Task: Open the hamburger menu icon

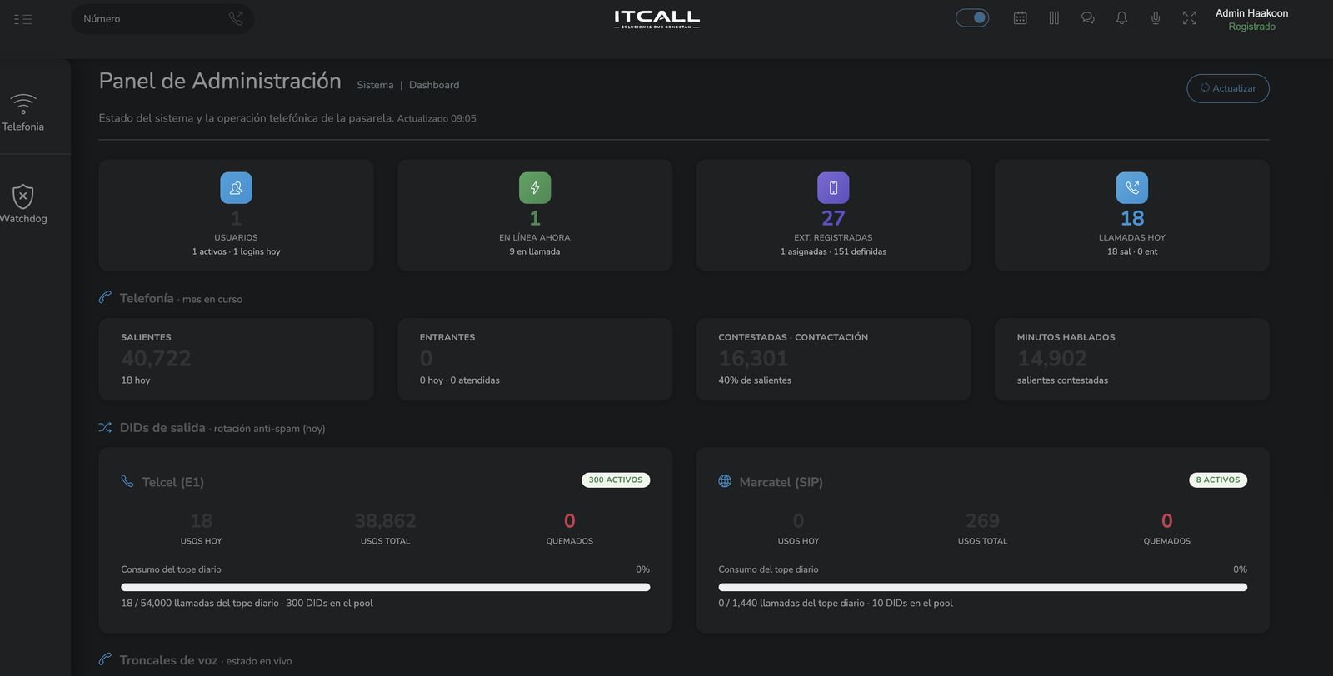Action: click(x=23, y=19)
